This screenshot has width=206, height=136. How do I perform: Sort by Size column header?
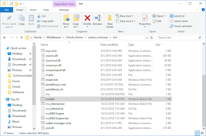pyautogui.click(x=158, y=44)
